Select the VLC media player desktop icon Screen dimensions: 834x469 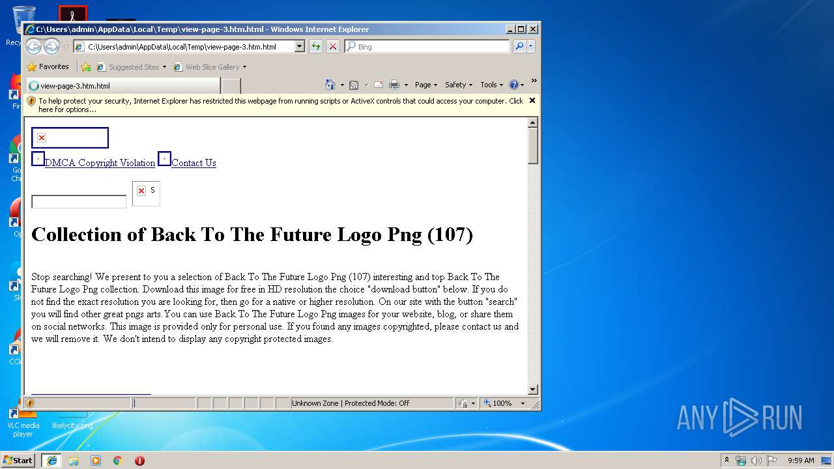pos(23,421)
